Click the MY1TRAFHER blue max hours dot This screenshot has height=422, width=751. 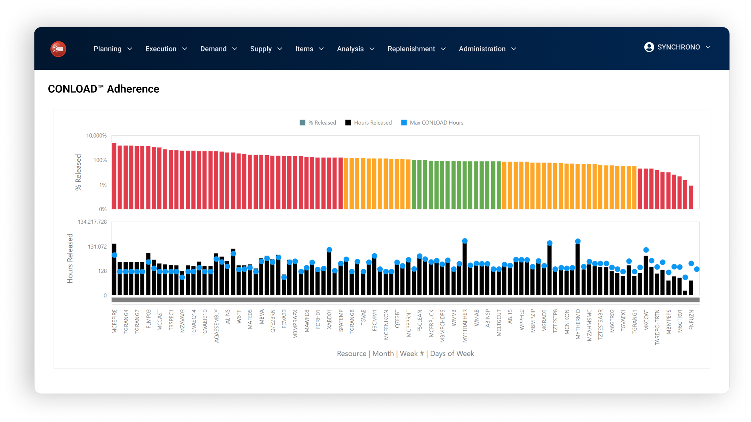coord(465,241)
